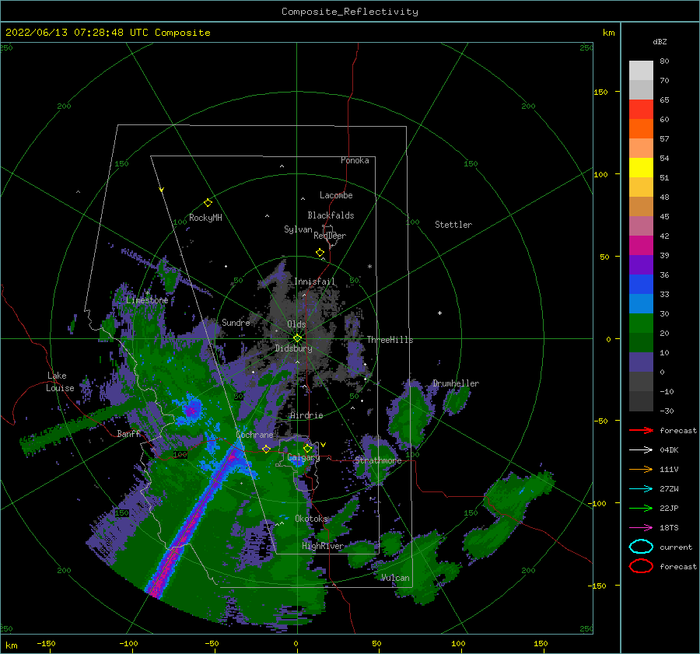Click the Composite_Reflectivity title text
This screenshot has height=654, width=700.
(350, 12)
